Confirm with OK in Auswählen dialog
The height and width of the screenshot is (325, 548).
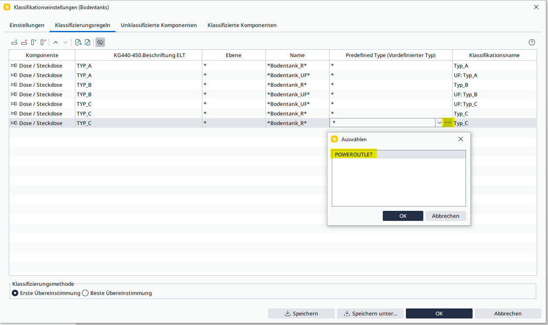[x=403, y=216]
